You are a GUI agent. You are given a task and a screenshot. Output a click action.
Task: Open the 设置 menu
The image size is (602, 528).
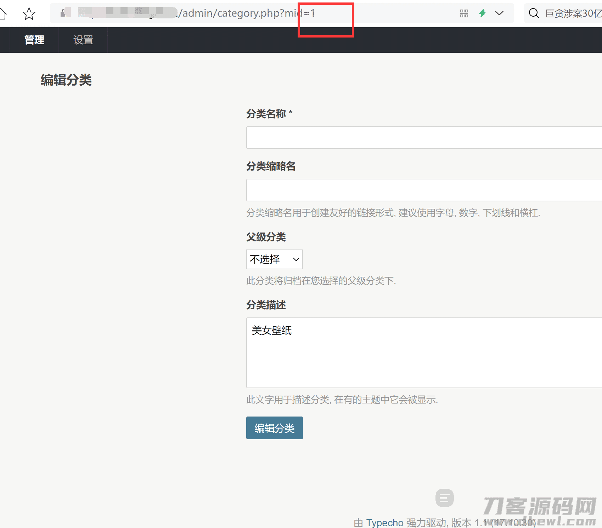[x=83, y=40]
